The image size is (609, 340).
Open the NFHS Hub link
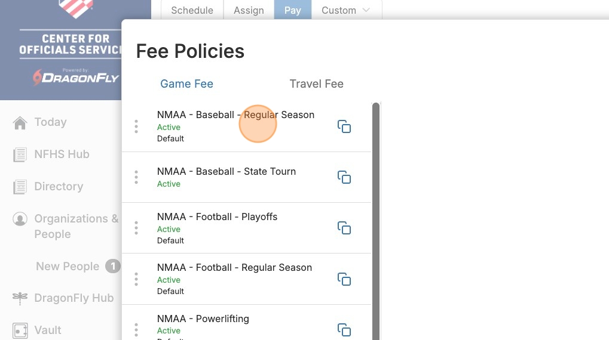(x=62, y=154)
